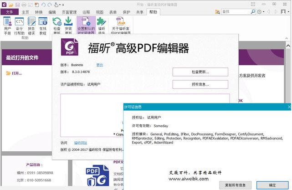Click the 确定 (OK) button
The image size is (292, 190).
[x=272, y=185]
